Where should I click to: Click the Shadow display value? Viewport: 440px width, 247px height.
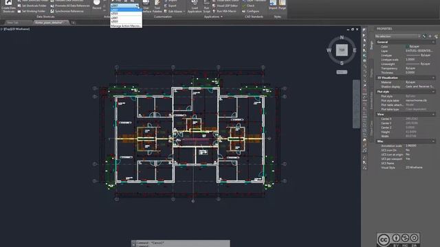click(x=419, y=87)
